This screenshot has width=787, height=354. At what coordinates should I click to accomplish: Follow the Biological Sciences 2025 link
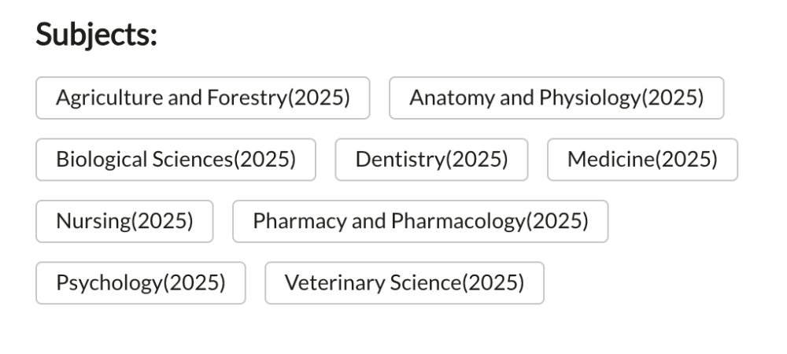[x=176, y=160]
